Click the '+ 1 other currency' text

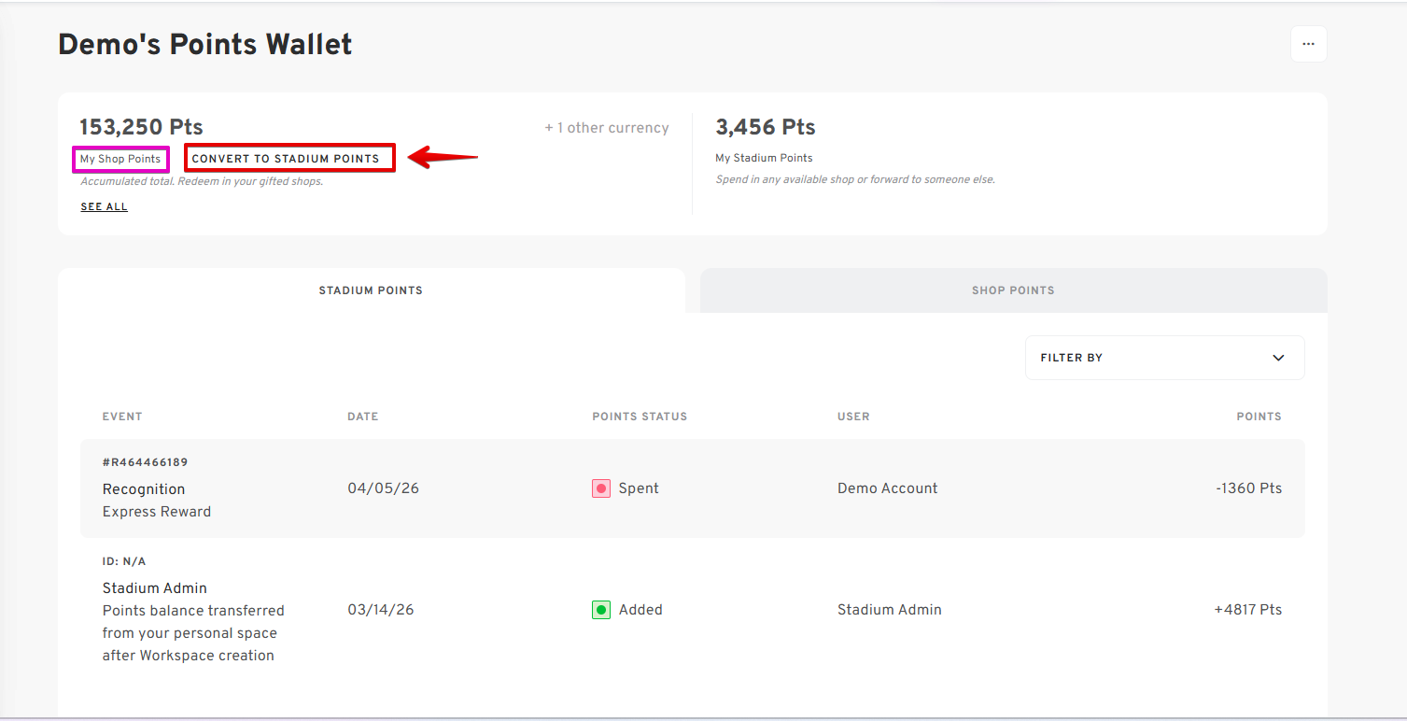pos(607,128)
